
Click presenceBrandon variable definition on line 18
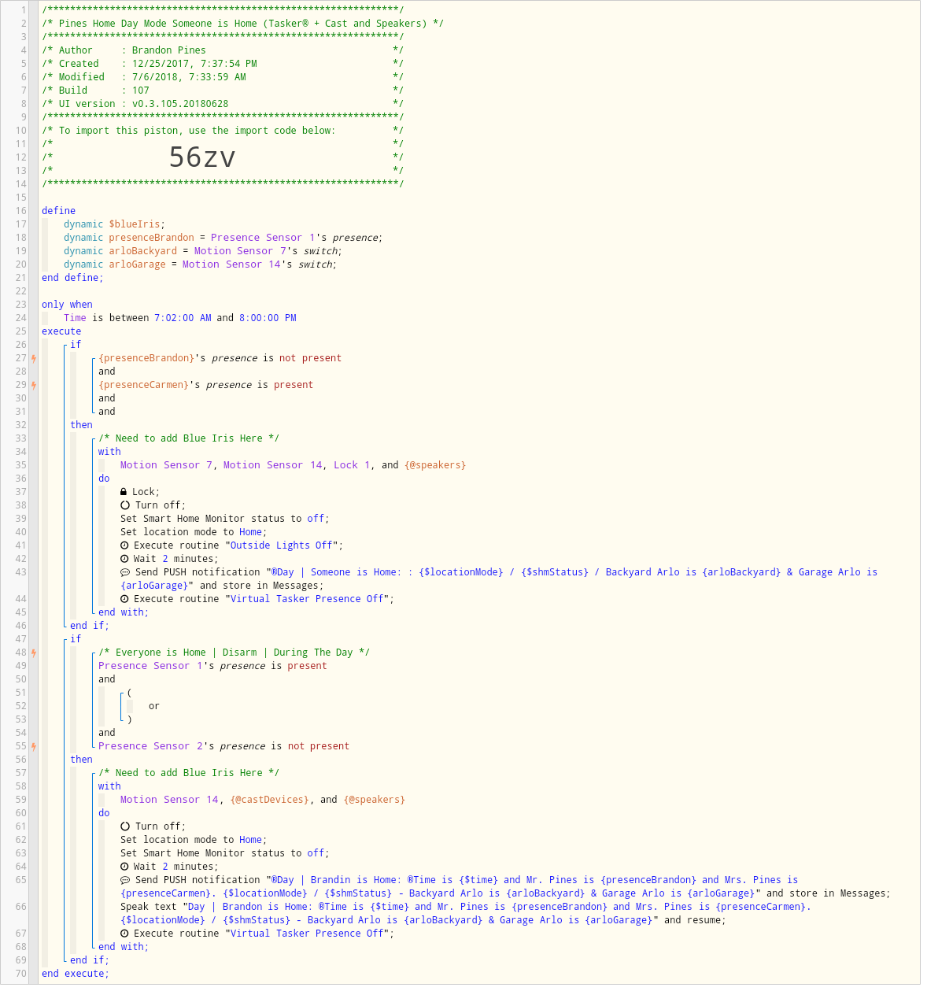[151, 238]
